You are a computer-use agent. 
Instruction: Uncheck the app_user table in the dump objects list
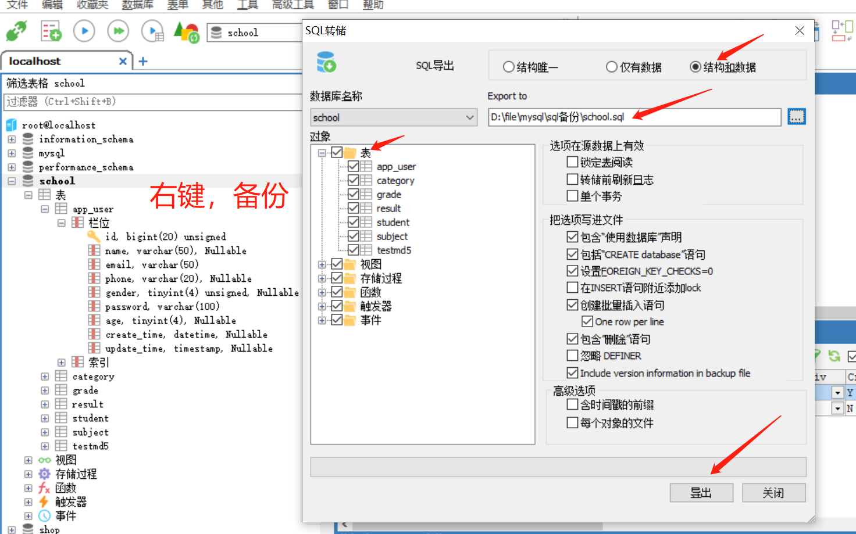[x=353, y=166]
